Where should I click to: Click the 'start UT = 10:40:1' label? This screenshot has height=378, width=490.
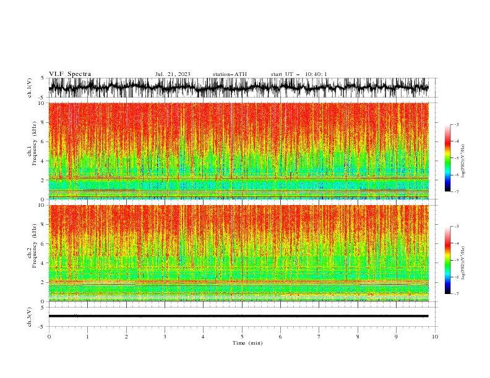299,74
